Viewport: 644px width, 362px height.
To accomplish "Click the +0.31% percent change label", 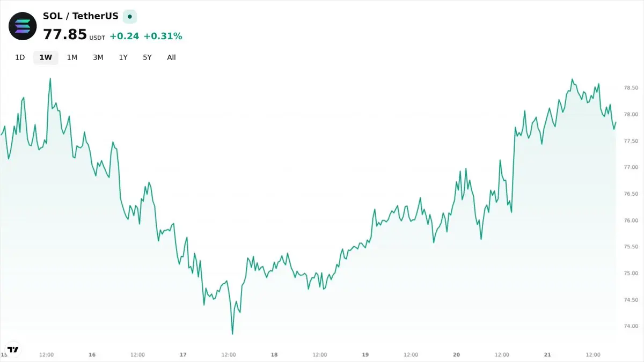I will point(163,36).
